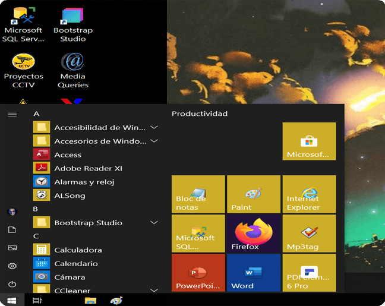This screenshot has width=385, height=306.
Task: Expand the Accesorios de Windows folder
Action: [154, 141]
